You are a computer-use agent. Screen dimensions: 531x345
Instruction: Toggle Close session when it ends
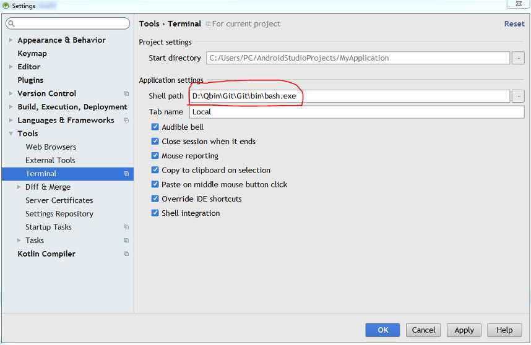click(155, 141)
